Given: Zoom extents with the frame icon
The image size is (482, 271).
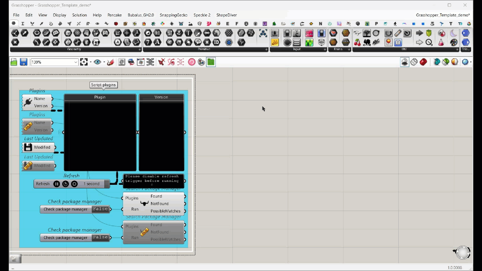Looking at the screenshot, I should tap(84, 62).
